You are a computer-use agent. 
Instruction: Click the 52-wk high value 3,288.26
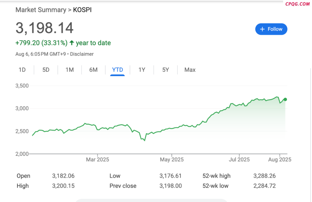tap(264, 176)
